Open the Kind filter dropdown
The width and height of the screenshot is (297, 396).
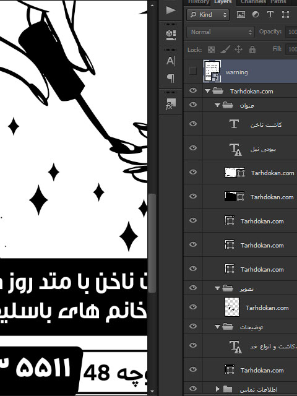point(208,15)
